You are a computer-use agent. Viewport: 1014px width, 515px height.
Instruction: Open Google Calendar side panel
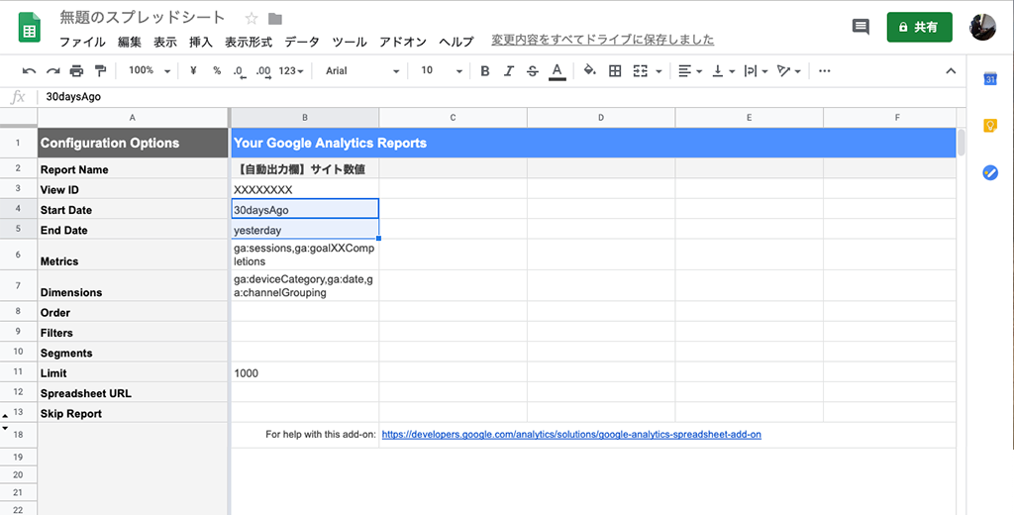pos(990,79)
